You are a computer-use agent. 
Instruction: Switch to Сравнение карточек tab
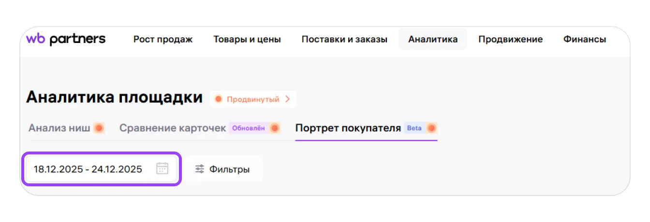(x=173, y=128)
